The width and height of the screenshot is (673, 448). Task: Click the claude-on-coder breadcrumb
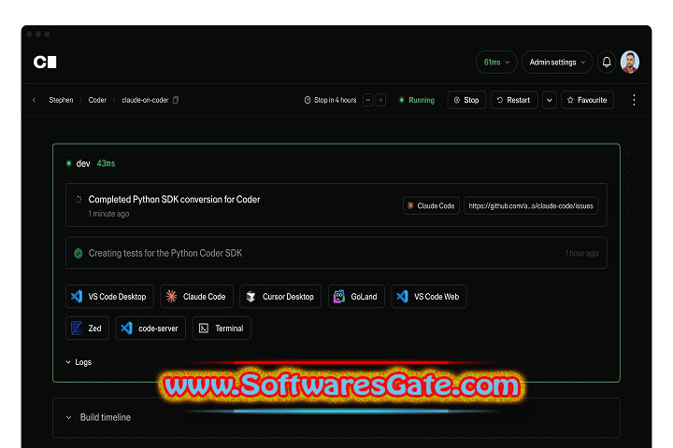[145, 100]
